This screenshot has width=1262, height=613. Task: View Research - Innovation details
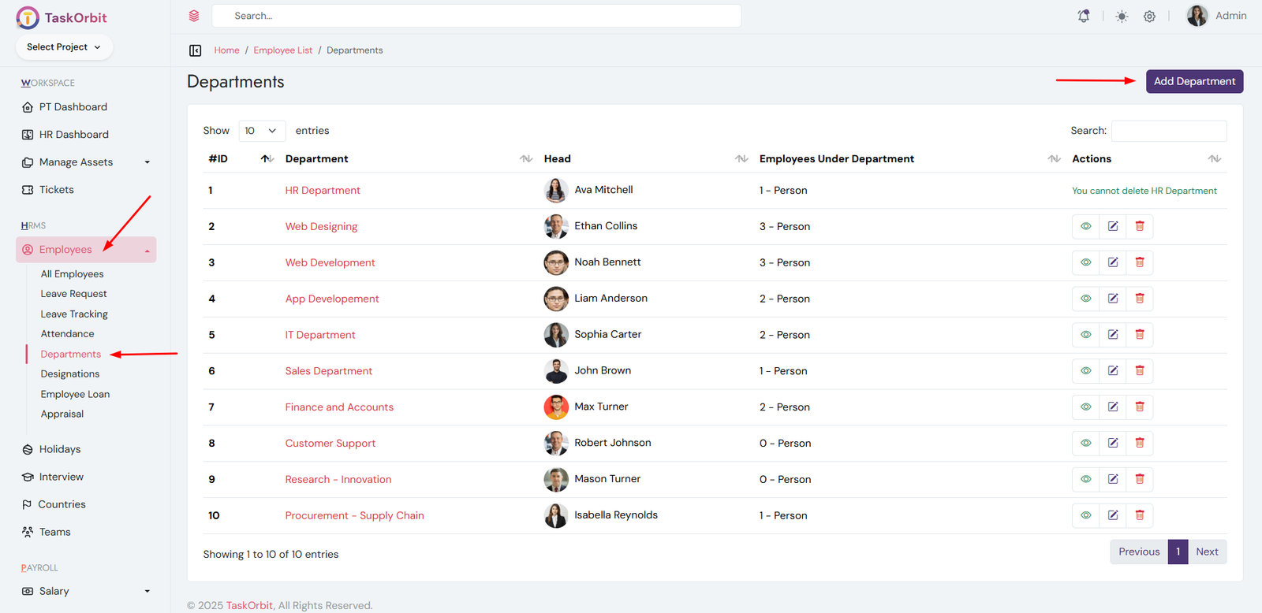point(1086,480)
